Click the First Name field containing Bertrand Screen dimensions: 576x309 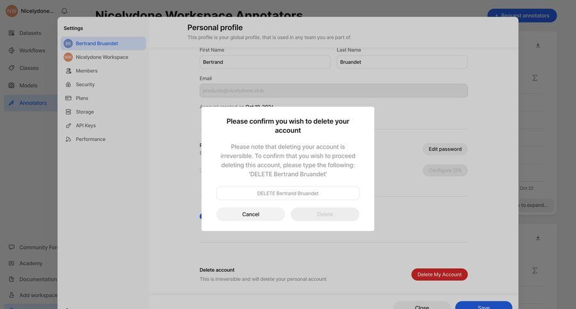265,62
